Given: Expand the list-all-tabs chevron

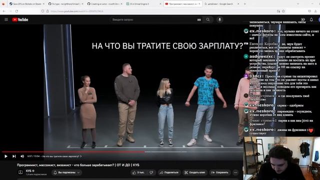Looking at the screenshot, I should (x=298, y=4).
